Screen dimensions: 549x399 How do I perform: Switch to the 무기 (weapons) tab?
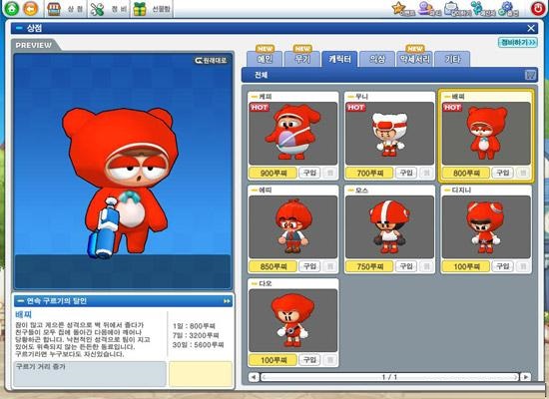pyautogui.click(x=302, y=59)
